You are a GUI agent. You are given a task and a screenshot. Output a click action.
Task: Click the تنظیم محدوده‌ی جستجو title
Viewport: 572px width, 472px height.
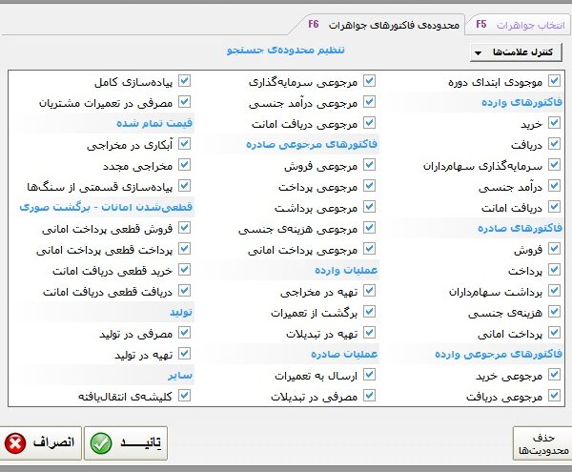pos(286,50)
